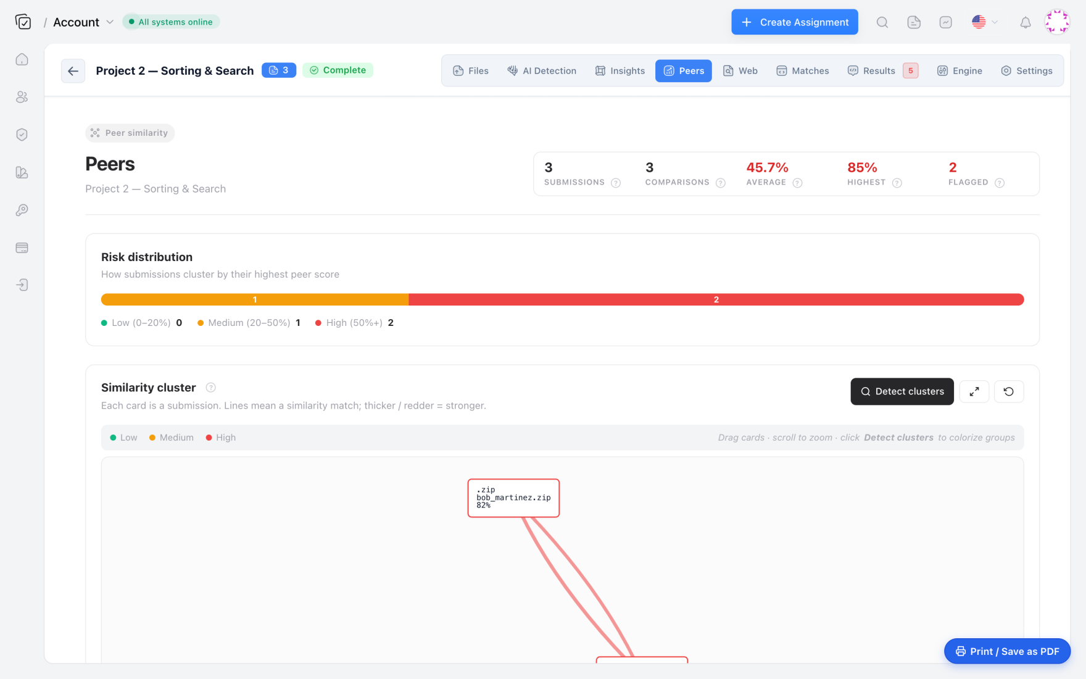Click the Low cluster legend dot
Viewport: 1086px width, 679px height.
click(113, 438)
